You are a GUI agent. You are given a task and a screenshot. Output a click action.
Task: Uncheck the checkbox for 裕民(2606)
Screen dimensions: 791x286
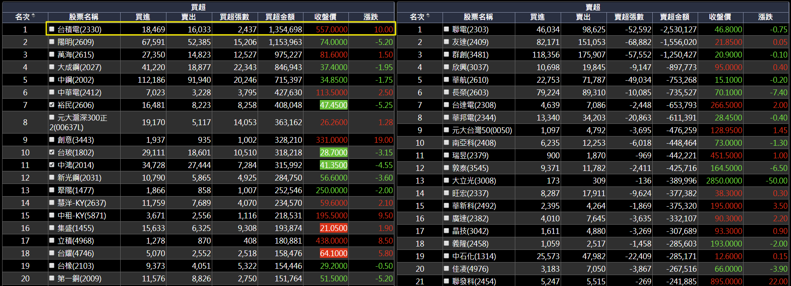click(x=52, y=105)
